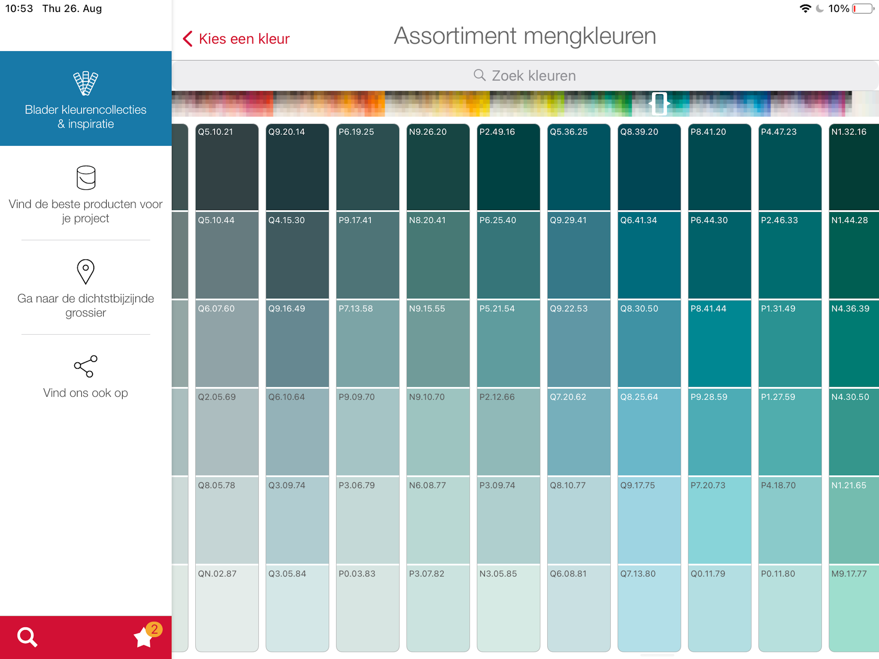879x659 pixels.
Task: Tap the magnifier icon in search bar
Action: click(x=479, y=75)
